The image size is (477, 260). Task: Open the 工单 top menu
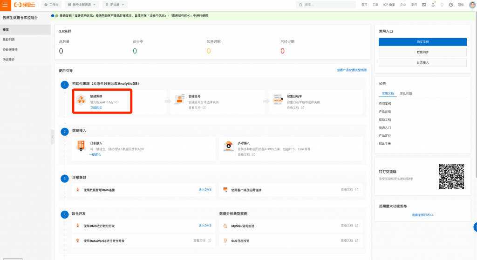coord(375,5)
